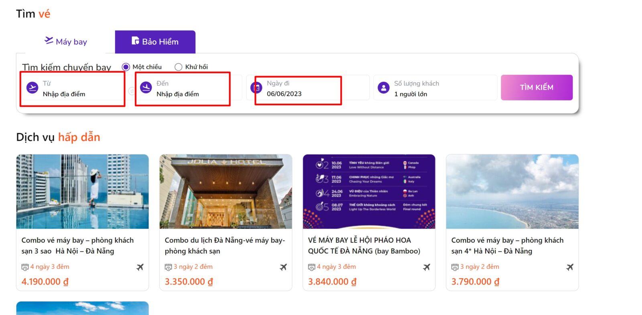Open Combo vé máy bay khách sạn 3 sao link
This screenshot has width=642, height=315.
(x=77, y=245)
